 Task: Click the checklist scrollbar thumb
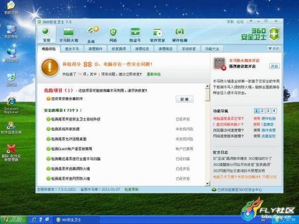pyautogui.click(x=207, y=95)
